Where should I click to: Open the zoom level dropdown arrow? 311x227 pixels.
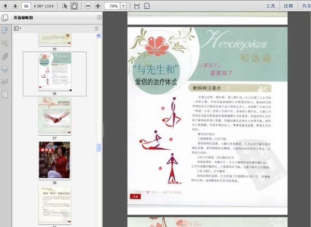tap(123, 6)
